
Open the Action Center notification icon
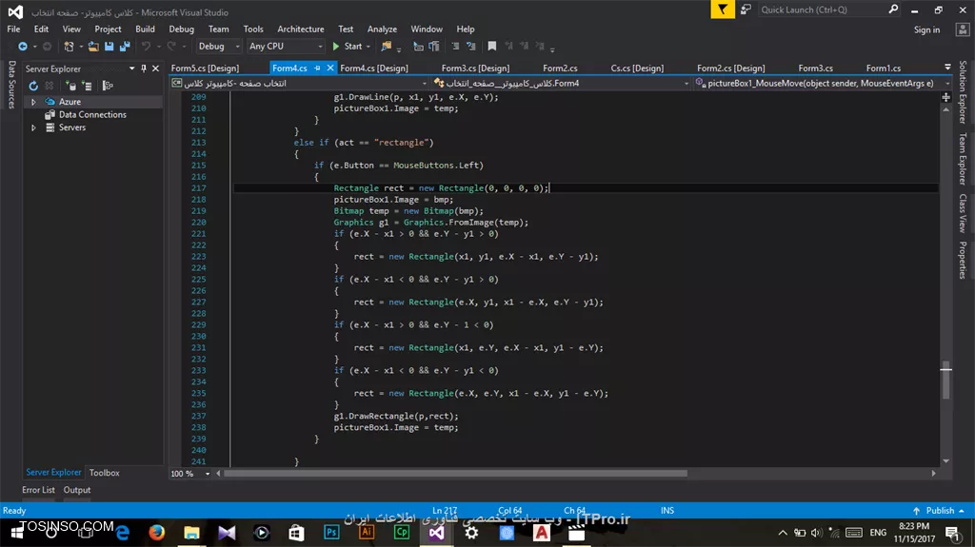coord(952,533)
